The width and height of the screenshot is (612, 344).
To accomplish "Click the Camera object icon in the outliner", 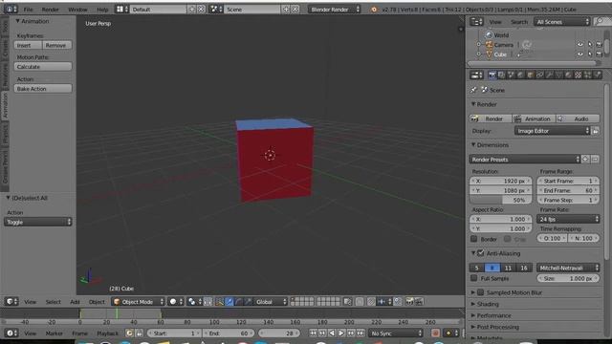I will (489, 45).
